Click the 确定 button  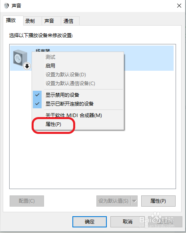click(x=90, y=222)
